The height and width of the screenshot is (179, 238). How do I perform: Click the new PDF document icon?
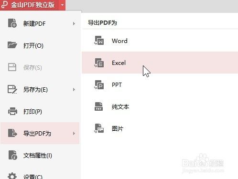click(12, 23)
